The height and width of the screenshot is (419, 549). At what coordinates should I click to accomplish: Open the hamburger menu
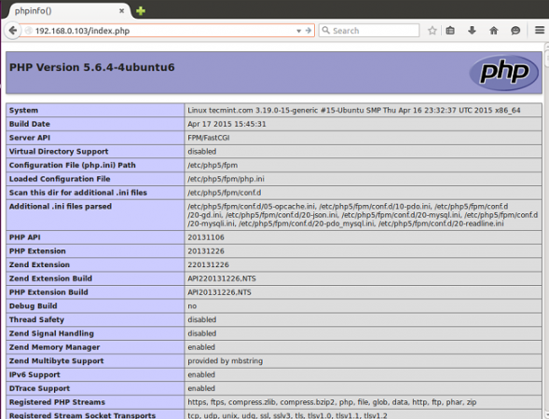coord(540,31)
